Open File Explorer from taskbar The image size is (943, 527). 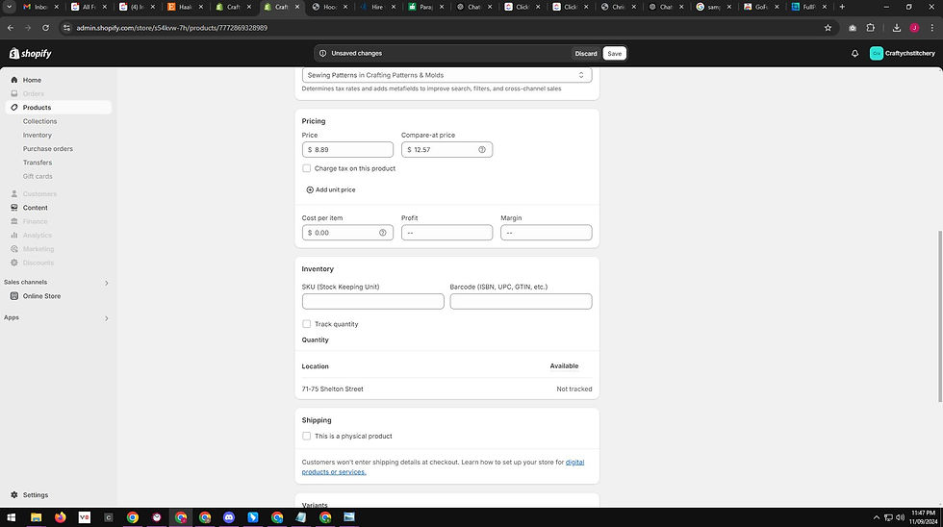tap(37, 517)
